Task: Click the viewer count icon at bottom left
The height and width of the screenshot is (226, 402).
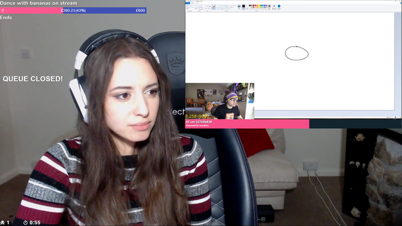Action: pyautogui.click(x=3, y=223)
